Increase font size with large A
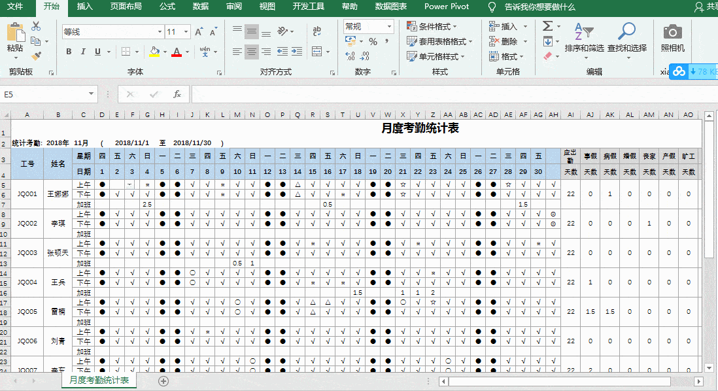The width and height of the screenshot is (718, 391). tap(198, 31)
